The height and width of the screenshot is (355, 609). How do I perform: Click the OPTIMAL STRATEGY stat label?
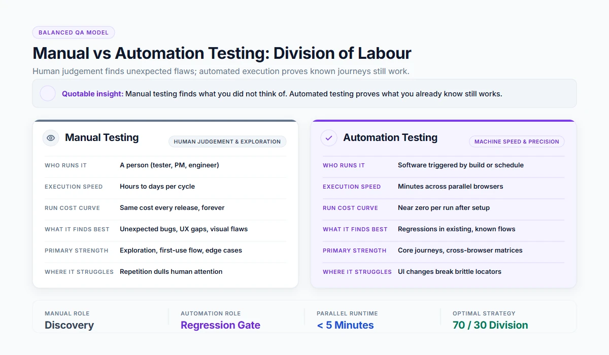[x=484, y=314]
